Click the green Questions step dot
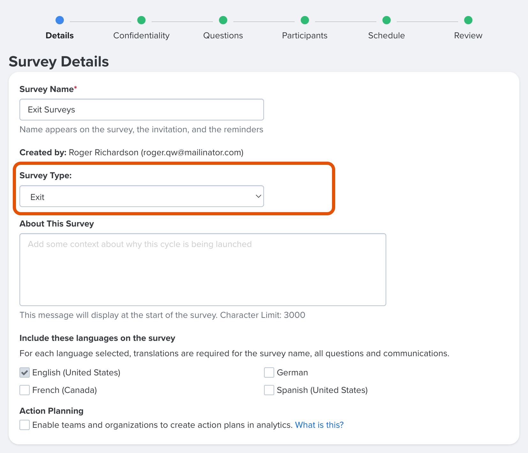Screen dimensions: 528x453 [223, 20]
